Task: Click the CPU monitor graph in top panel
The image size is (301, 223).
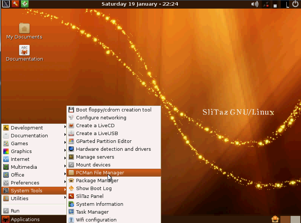Action: coord(285,4)
